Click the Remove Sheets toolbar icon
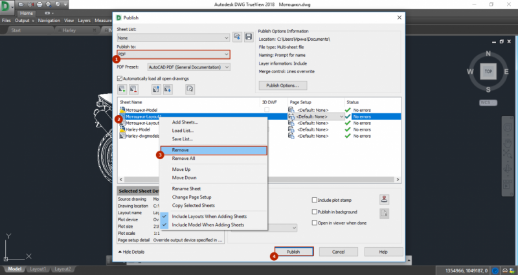 133,89
